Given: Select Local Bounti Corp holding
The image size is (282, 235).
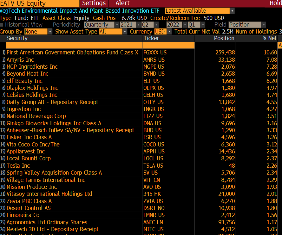Looking at the screenshot, I should (x=29, y=158).
